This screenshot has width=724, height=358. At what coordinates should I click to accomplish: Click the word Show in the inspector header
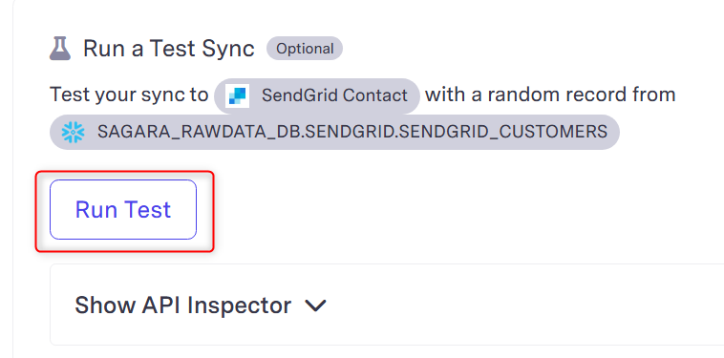coord(105,305)
